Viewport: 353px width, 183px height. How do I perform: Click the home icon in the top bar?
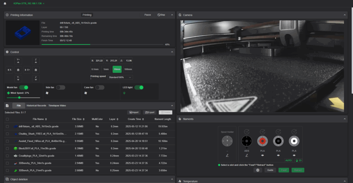coord(4,3)
